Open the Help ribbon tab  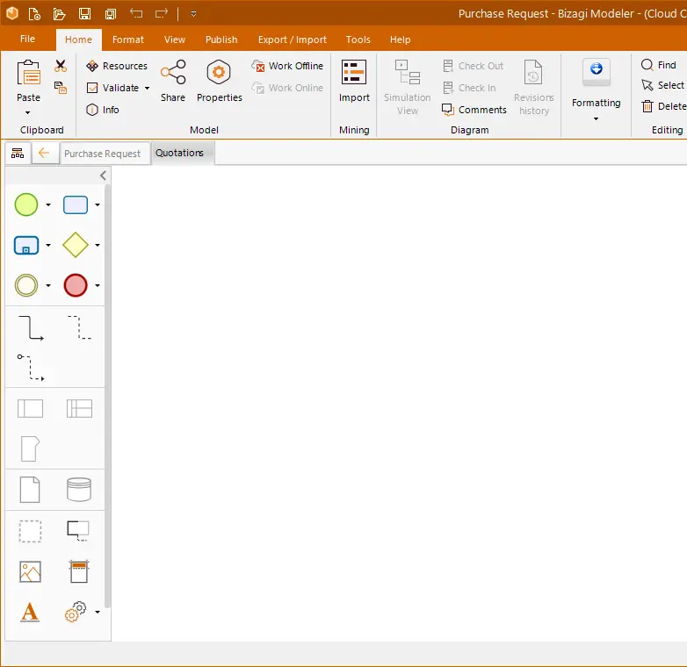click(x=400, y=39)
